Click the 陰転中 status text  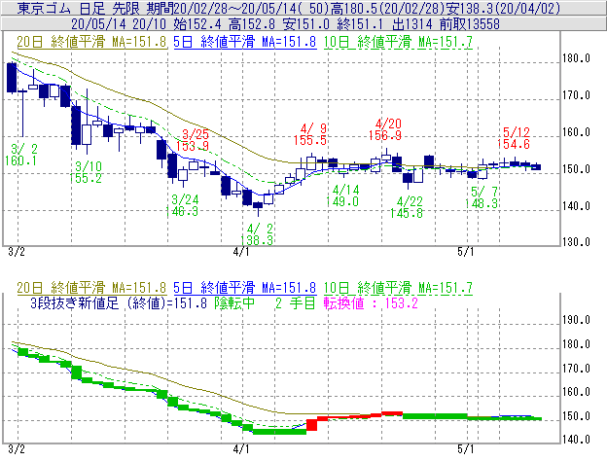(234, 303)
